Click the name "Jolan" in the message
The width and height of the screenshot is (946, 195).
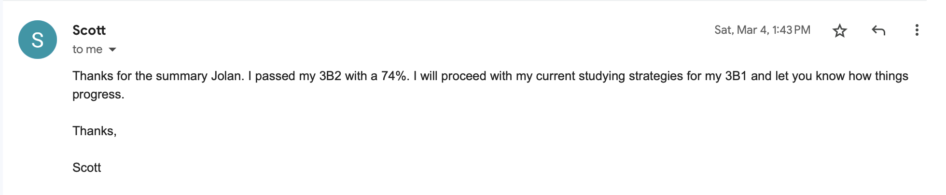pos(227,76)
